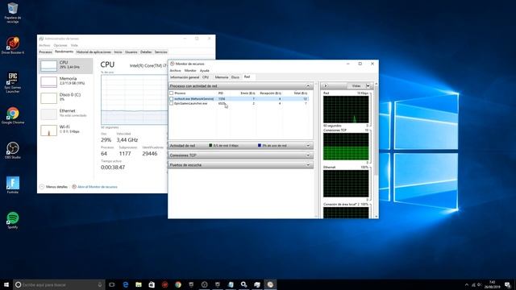The height and width of the screenshot is (290, 516).
Task: Click the volume icon in system tray
Action: pyautogui.click(x=480, y=284)
